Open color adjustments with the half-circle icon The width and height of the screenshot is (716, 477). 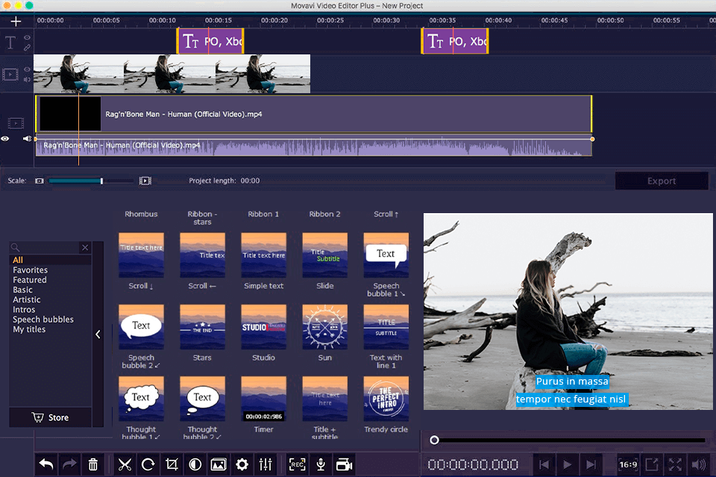coord(195,464)
